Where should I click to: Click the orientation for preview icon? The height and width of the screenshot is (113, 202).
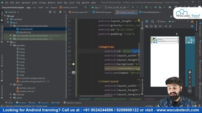[x=152, y=21]
